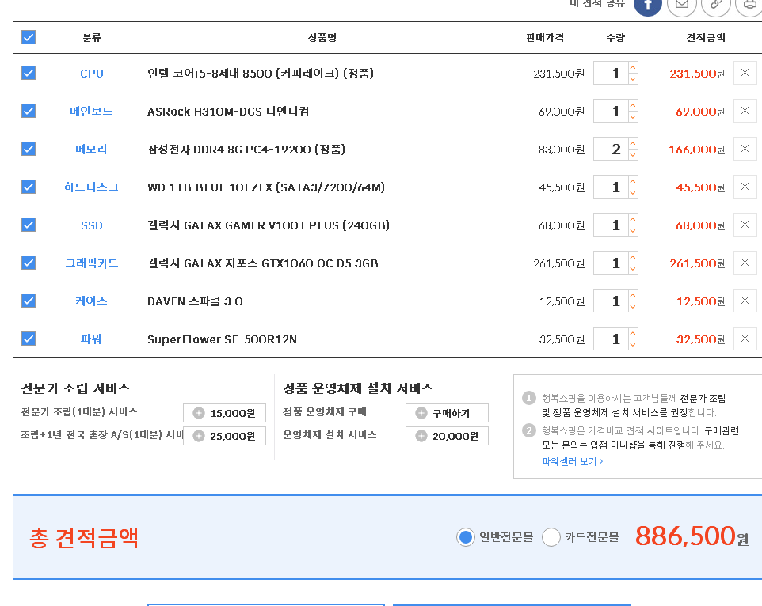
Task: Click the CPU quantity input field
Action: click(x=611, y=73)
